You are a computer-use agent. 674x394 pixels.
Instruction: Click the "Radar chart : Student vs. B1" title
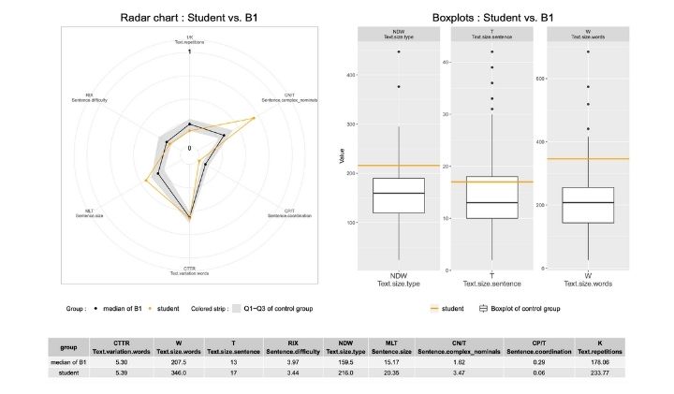pos(190,16)
